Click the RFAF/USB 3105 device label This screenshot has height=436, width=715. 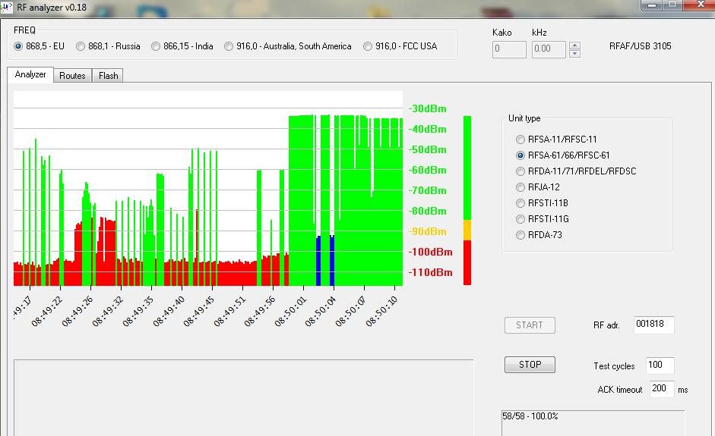pos(641,46)
